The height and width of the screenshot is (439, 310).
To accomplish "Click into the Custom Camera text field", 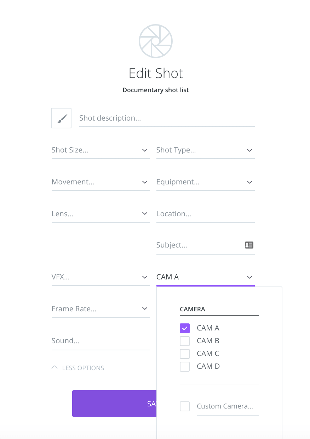I will [228, 406].
